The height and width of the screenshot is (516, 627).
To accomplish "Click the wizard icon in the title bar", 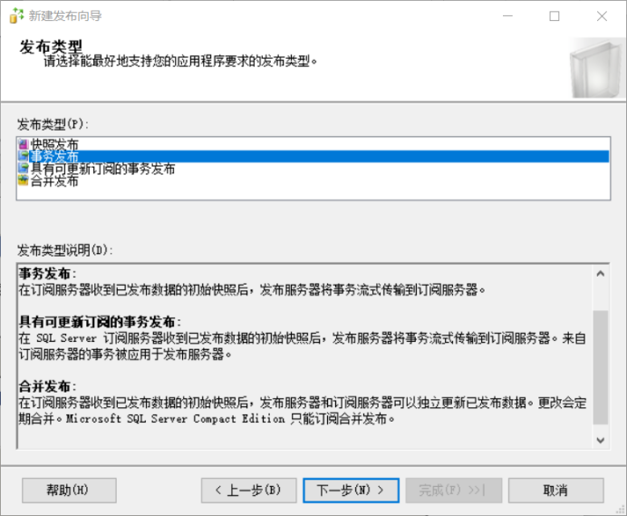I will point(15,15).
